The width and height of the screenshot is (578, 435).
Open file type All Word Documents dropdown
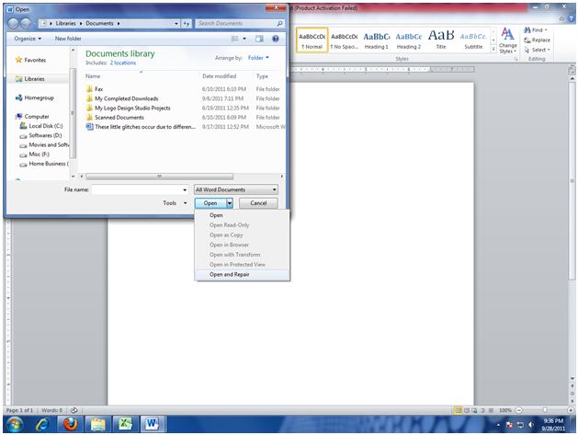(236, 189)
